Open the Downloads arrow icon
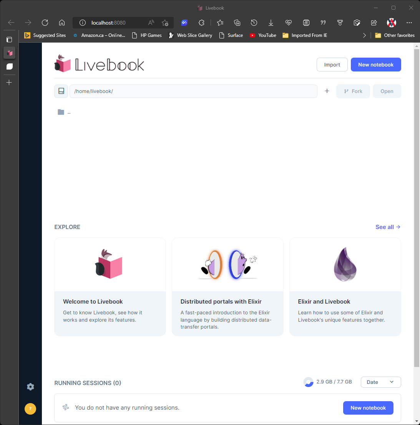Viewport: 420px width, 425px height. coord(271,23)
